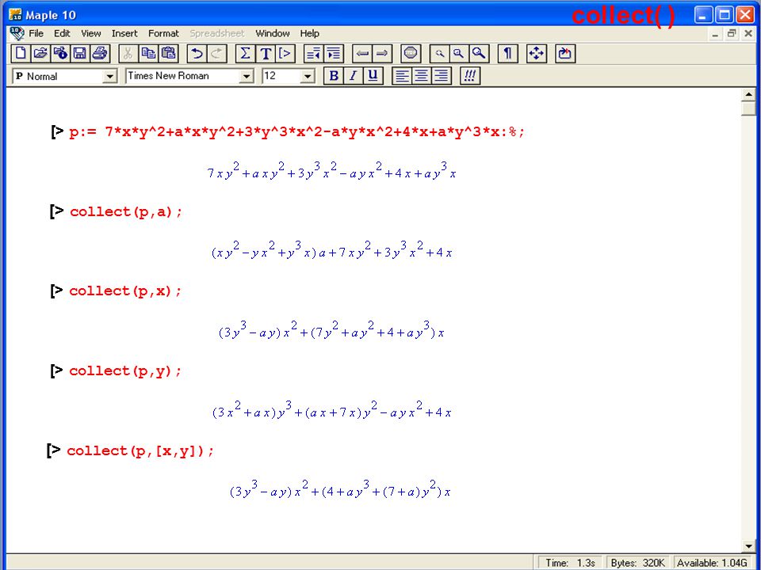This screenshot has height=570, width=761.
Task: Click the output of collect(p,a)
Action: (332, 250)
